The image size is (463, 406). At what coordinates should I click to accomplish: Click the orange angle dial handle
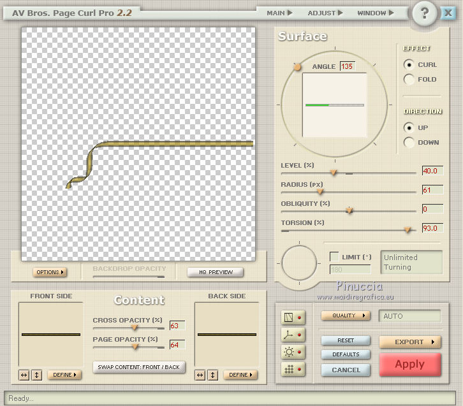[297, 68]
